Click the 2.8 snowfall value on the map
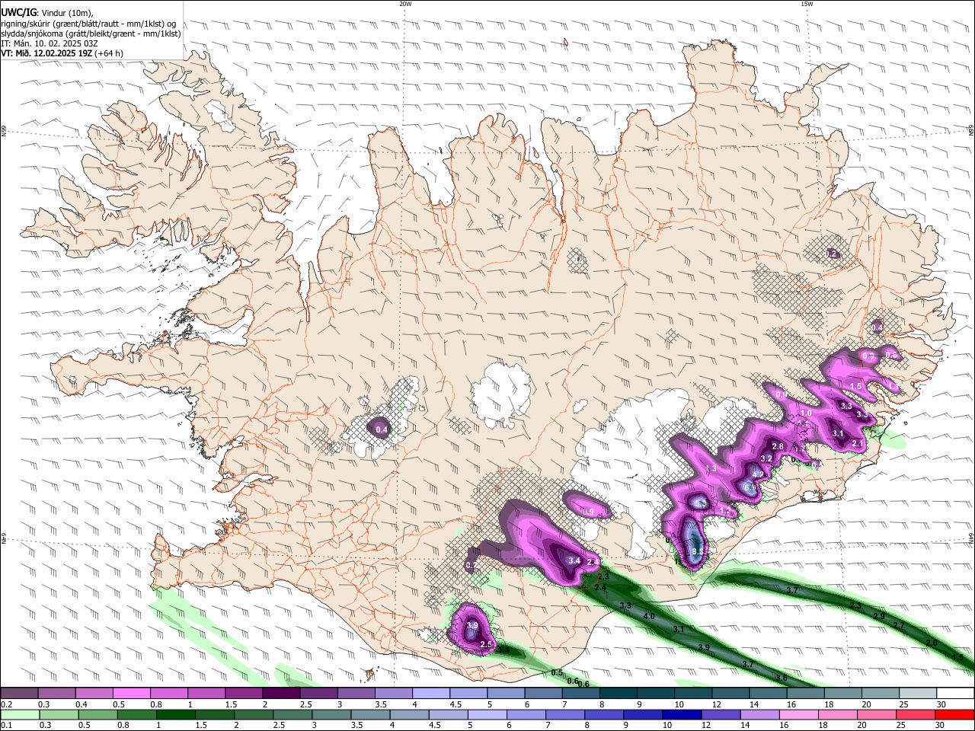Viewport: 975px width, 731px height. (x=778, y=446)
